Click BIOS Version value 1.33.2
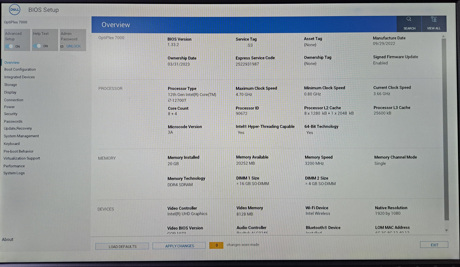This screenshot has height=267, width=460. tap(173, 45)
